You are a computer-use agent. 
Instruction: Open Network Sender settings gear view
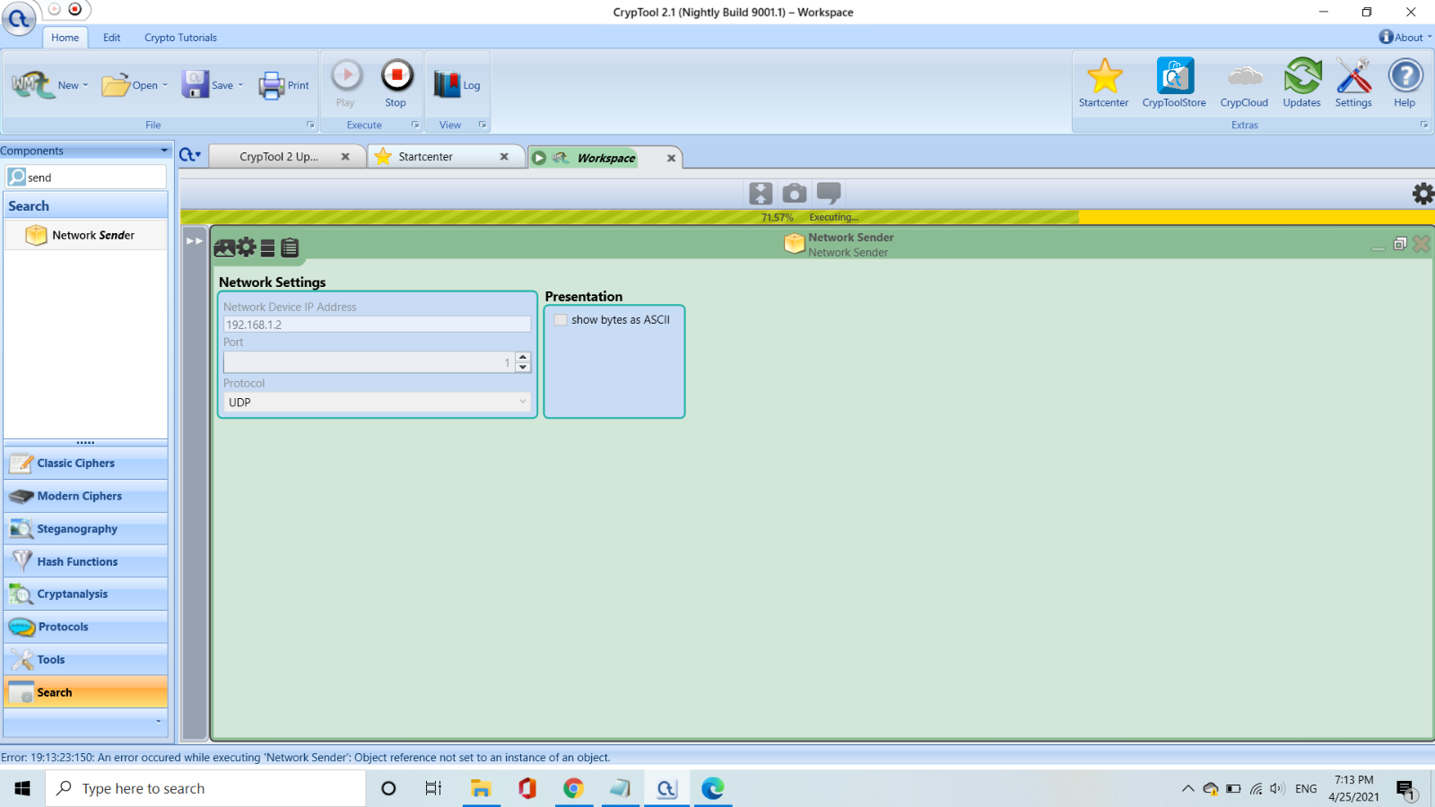[x=247, y=247]
